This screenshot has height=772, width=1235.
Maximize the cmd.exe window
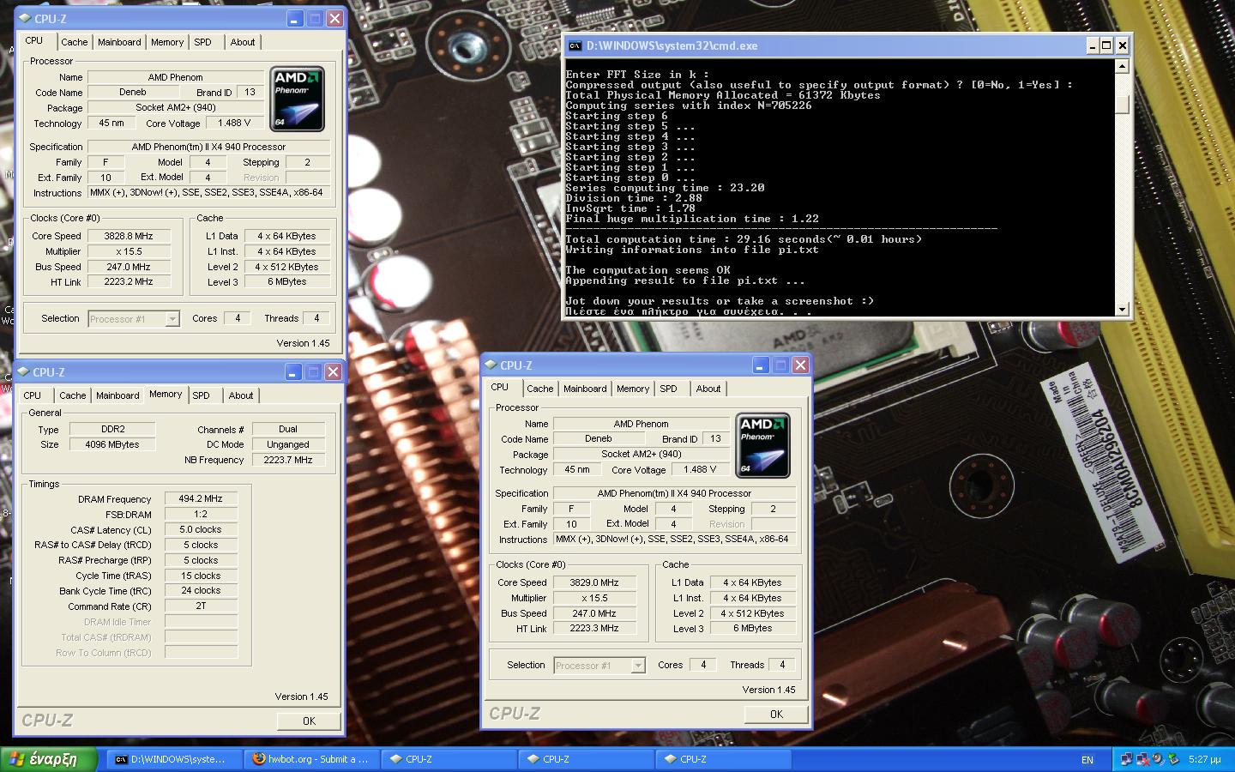1106,46
